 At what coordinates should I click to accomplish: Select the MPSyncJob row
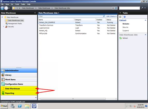(78, 33)
